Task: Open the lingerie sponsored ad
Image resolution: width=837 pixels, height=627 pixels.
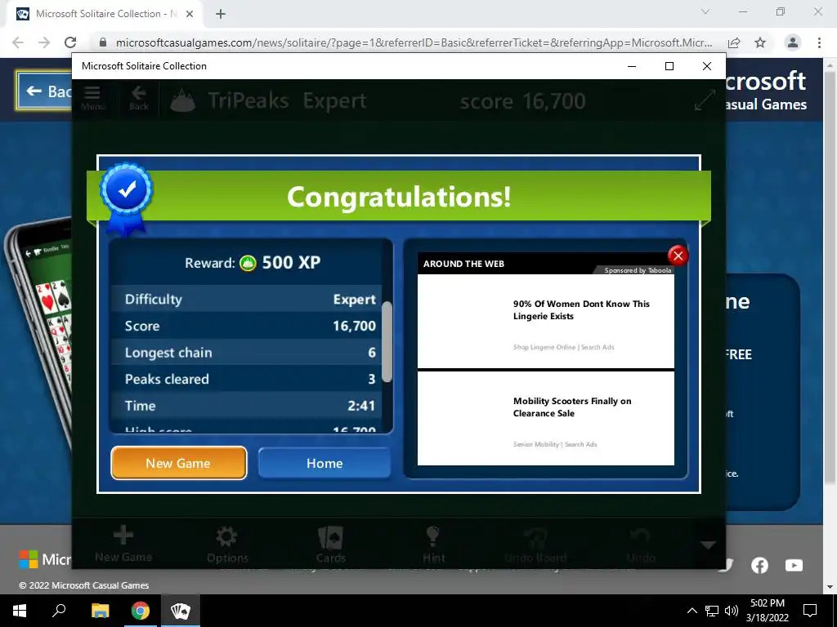Action: coord(545,321)
